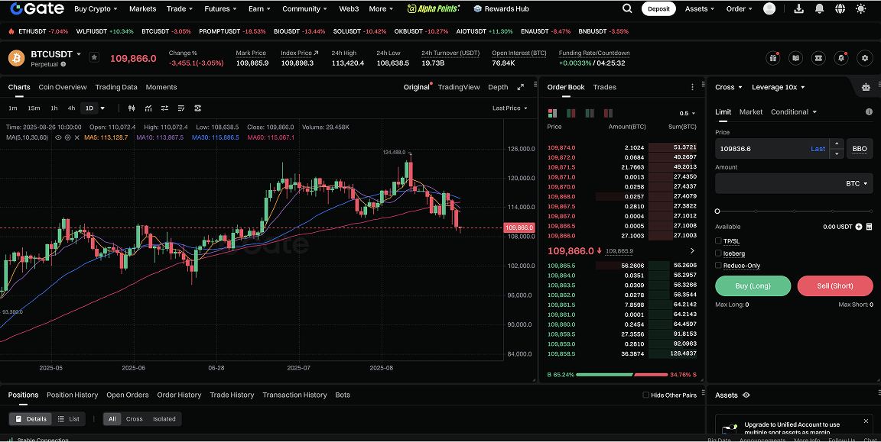Open the Open Orders tab
Image resolution: width=881 pixels, height=442 pixels.
tap(128, 395)
